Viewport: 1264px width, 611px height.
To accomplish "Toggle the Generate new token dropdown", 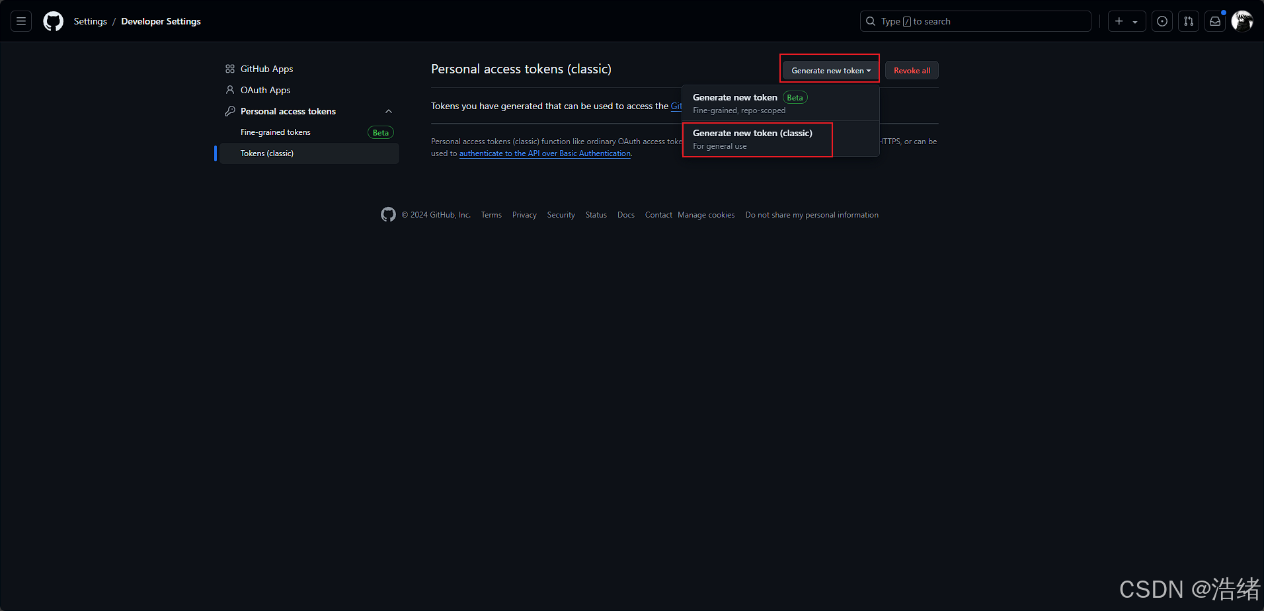I will pyautogui.click(x=830, y=71).
